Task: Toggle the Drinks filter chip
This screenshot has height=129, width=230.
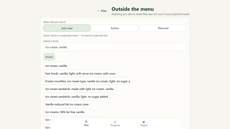Action: 49,57
